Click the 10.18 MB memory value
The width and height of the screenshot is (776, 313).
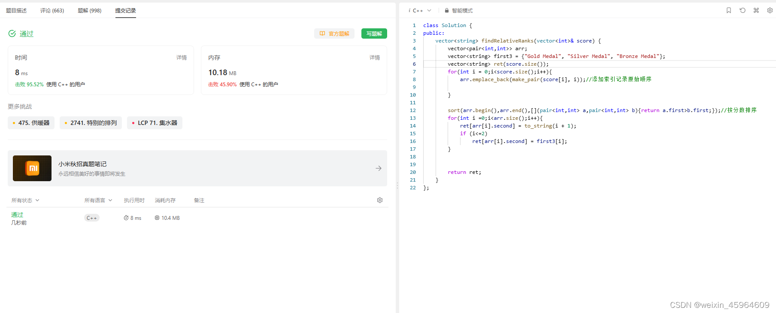(222, 73)
